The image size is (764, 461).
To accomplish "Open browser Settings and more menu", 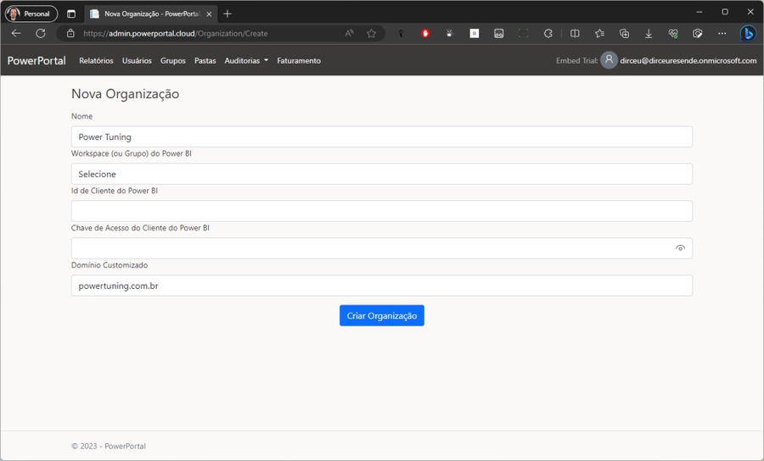I will (x=722, y=34).
